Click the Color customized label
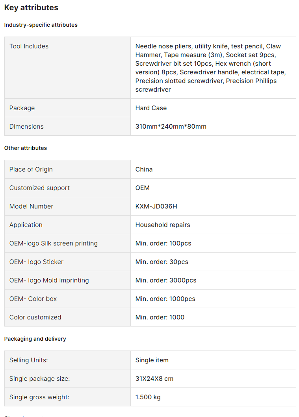 pyautogui.click(x=35, y=317)
